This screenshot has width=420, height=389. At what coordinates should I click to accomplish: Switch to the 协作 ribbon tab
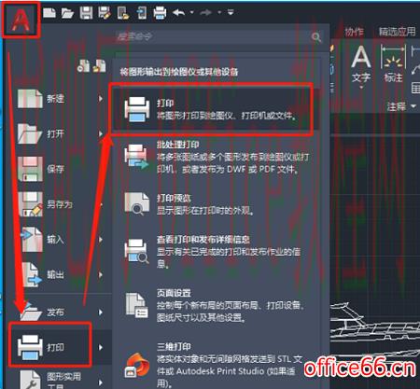tap(355, 32)
